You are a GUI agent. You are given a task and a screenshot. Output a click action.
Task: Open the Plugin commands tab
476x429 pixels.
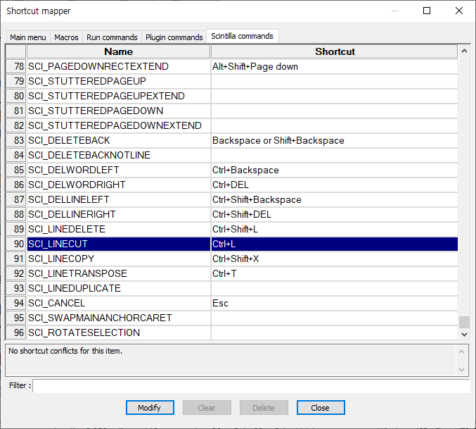click(174, 37)
